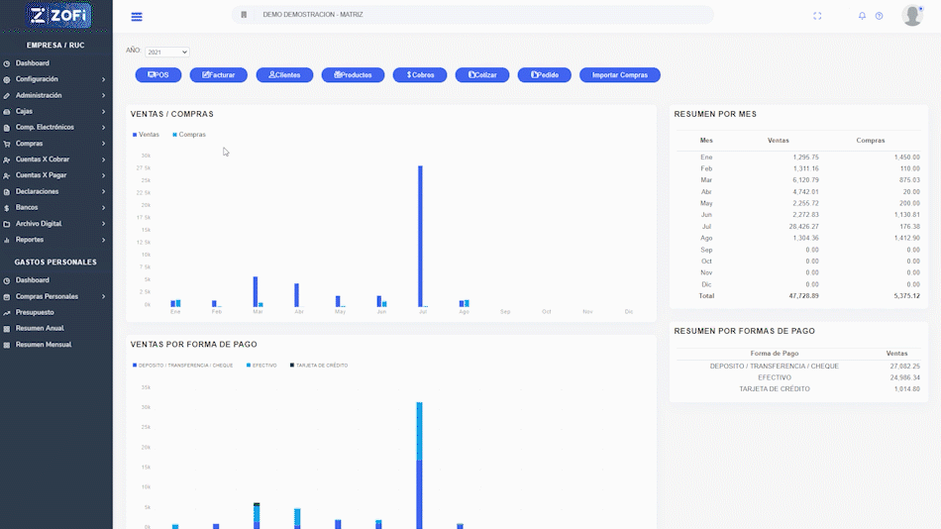Toggle Compras series in chart legend
Image resolution: width=941 pixels, height=529 pixels.
pos(189,135)
